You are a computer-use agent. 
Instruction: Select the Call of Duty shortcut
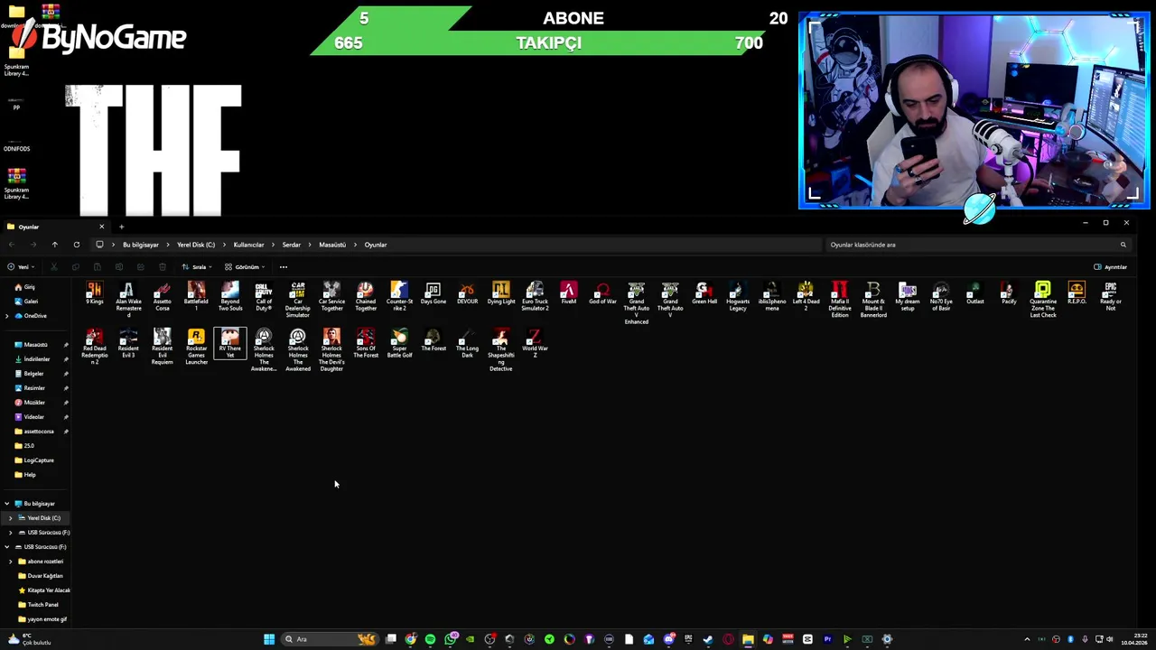pyautogui.click(x=264, y=296)
